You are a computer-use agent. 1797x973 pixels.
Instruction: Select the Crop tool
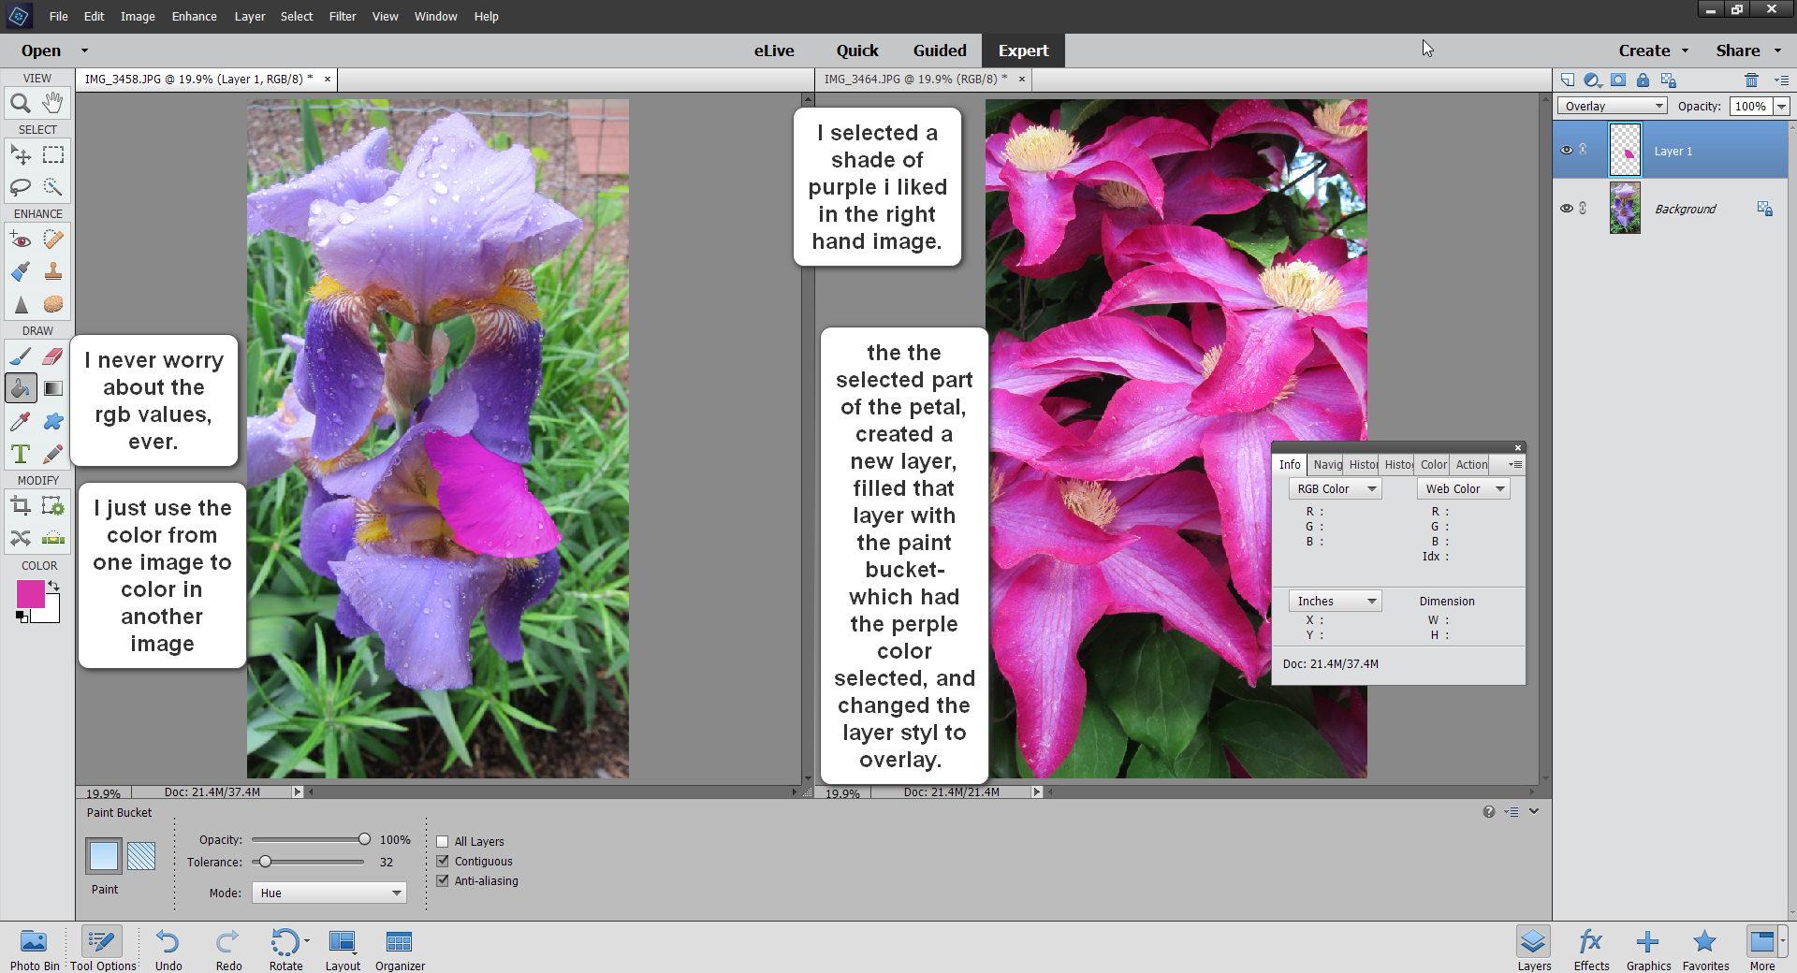click(x=21, y=505)
